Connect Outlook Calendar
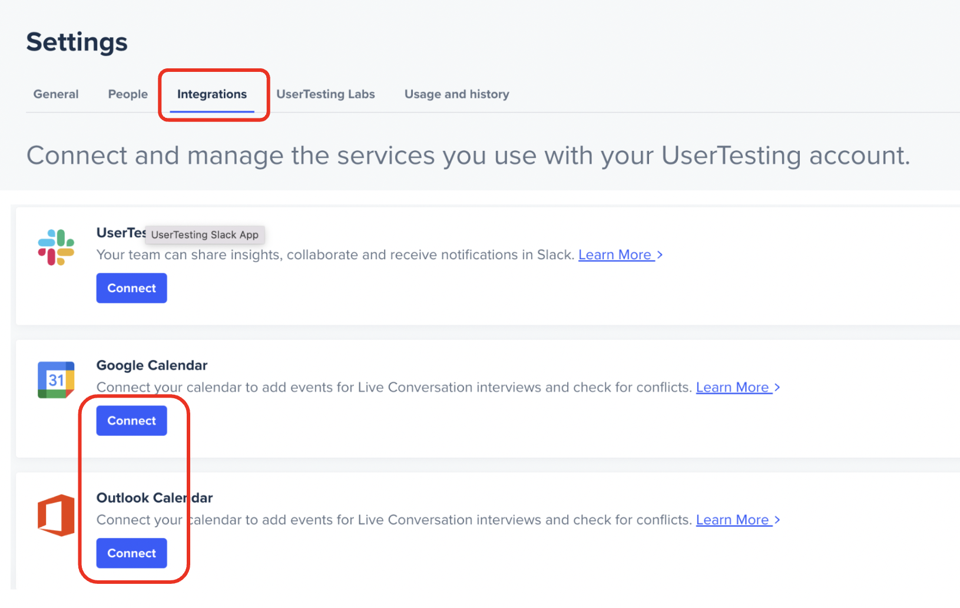Viewport: 960px width, 608px height. (131, 553)
